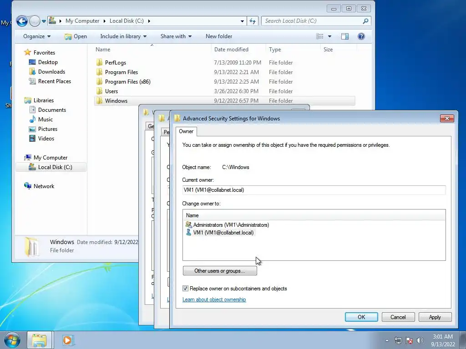This screenshot has height=349, width=466.
Task: Open the Windows Start menu
Action: 12,340
